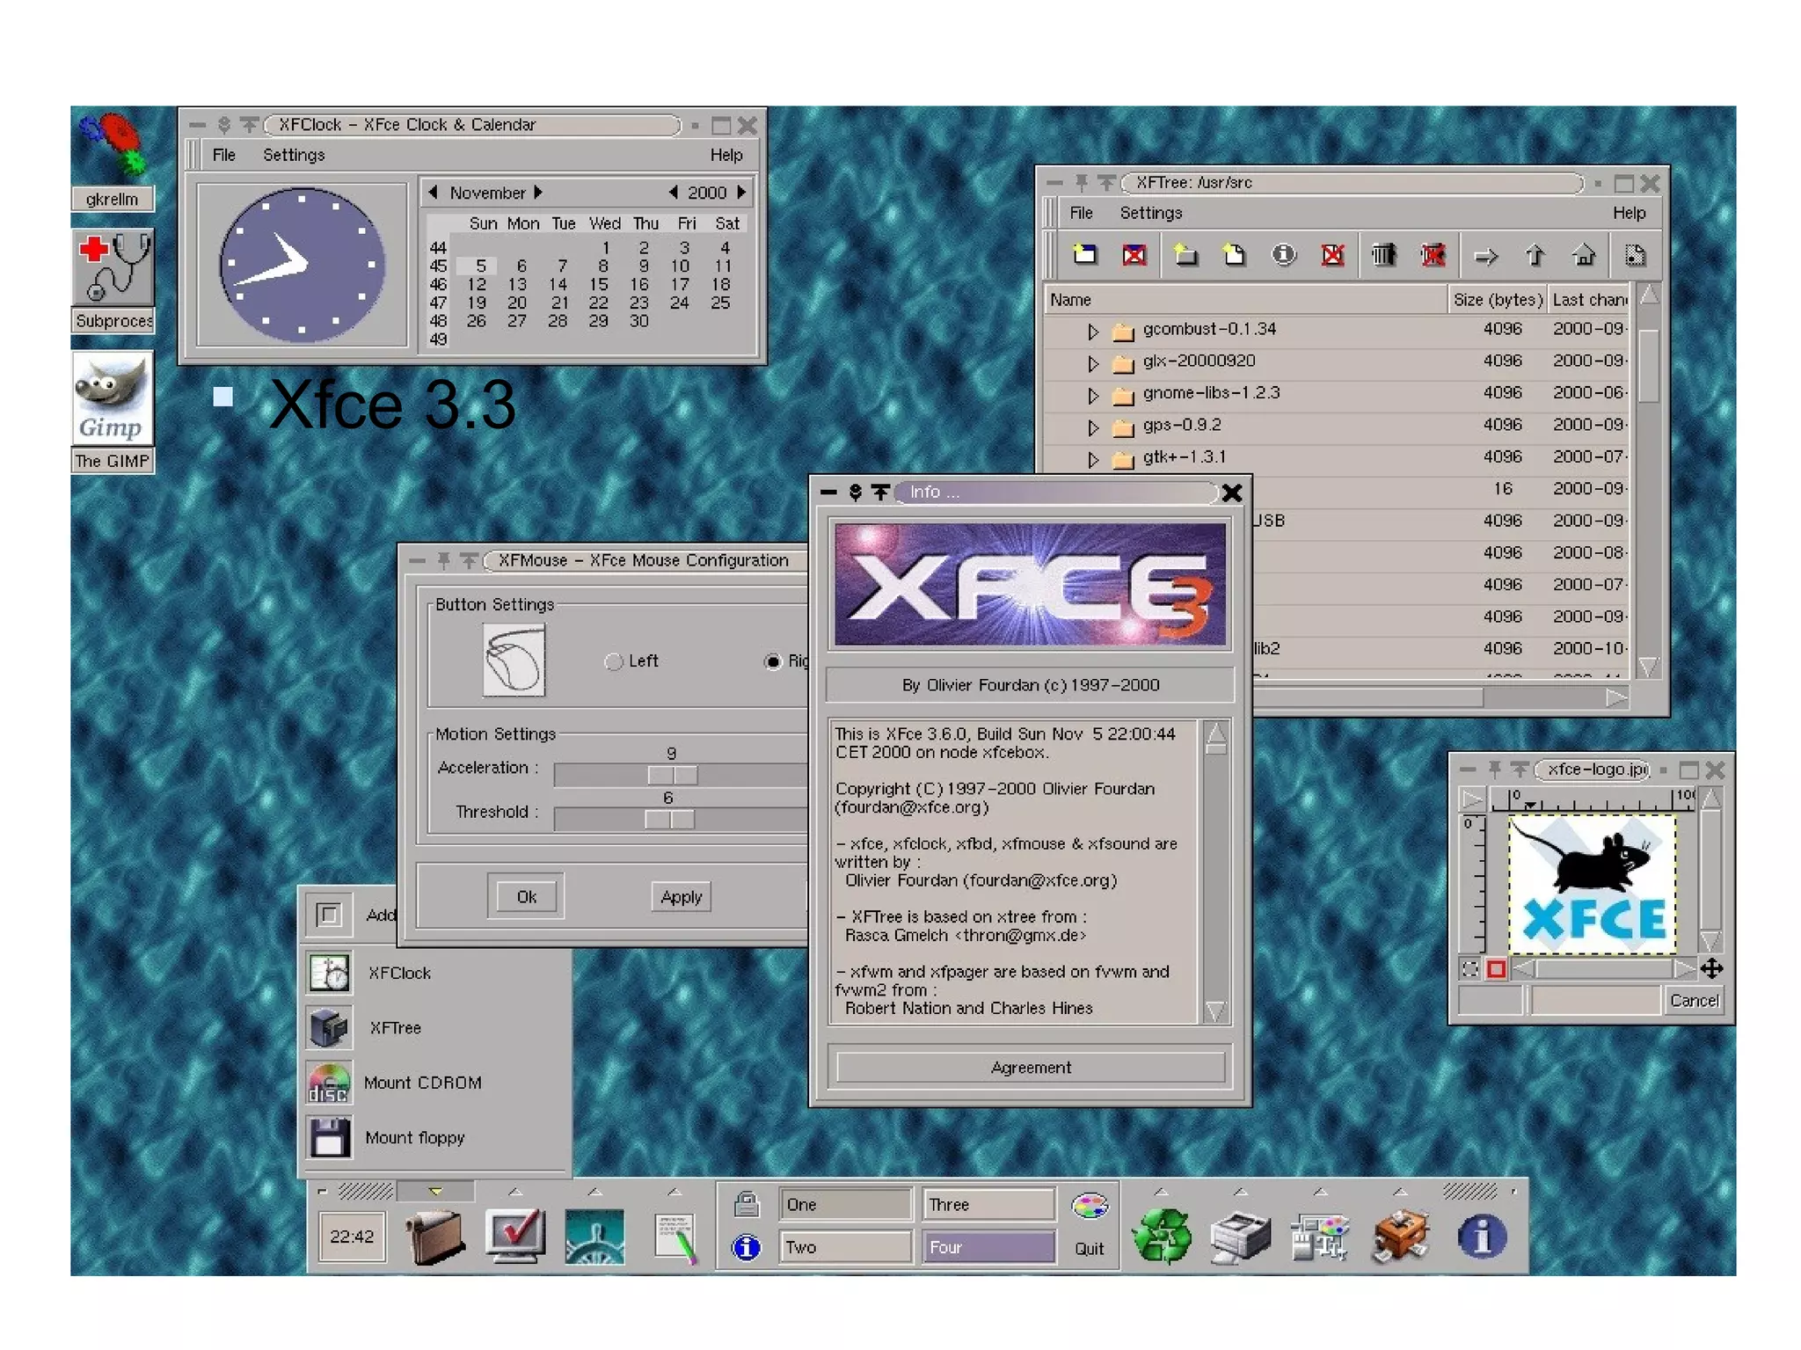The width and height of the screenshot is (1801, 1350).
Task: Click the green recycle icon on the panel
Action: 1162,1237
